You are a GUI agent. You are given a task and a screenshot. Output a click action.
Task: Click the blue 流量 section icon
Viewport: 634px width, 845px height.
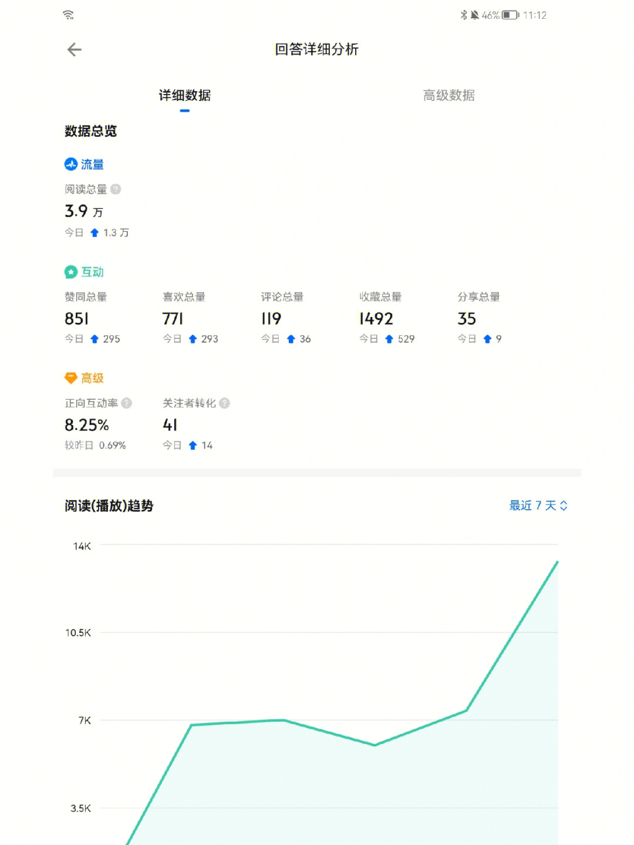[x=71, y=164]
